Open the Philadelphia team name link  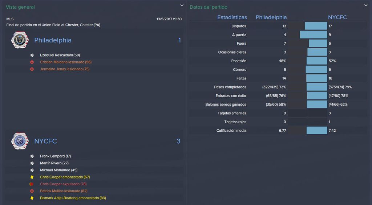pos(53,40)
